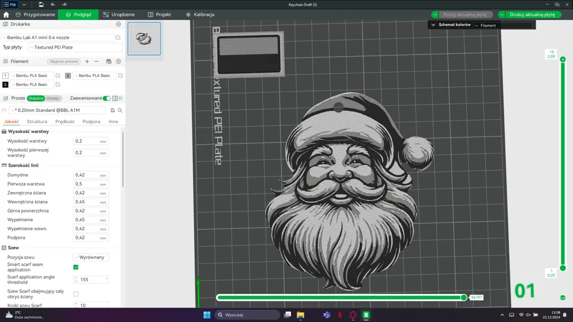This screenshot has height=322, width=573.
Task: Select the Santa plate thumbnail
Action: point(144,39)
